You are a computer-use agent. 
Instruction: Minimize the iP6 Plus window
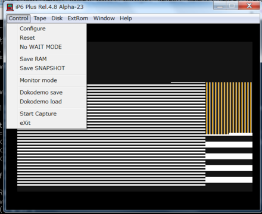click(x=220, y=6)
